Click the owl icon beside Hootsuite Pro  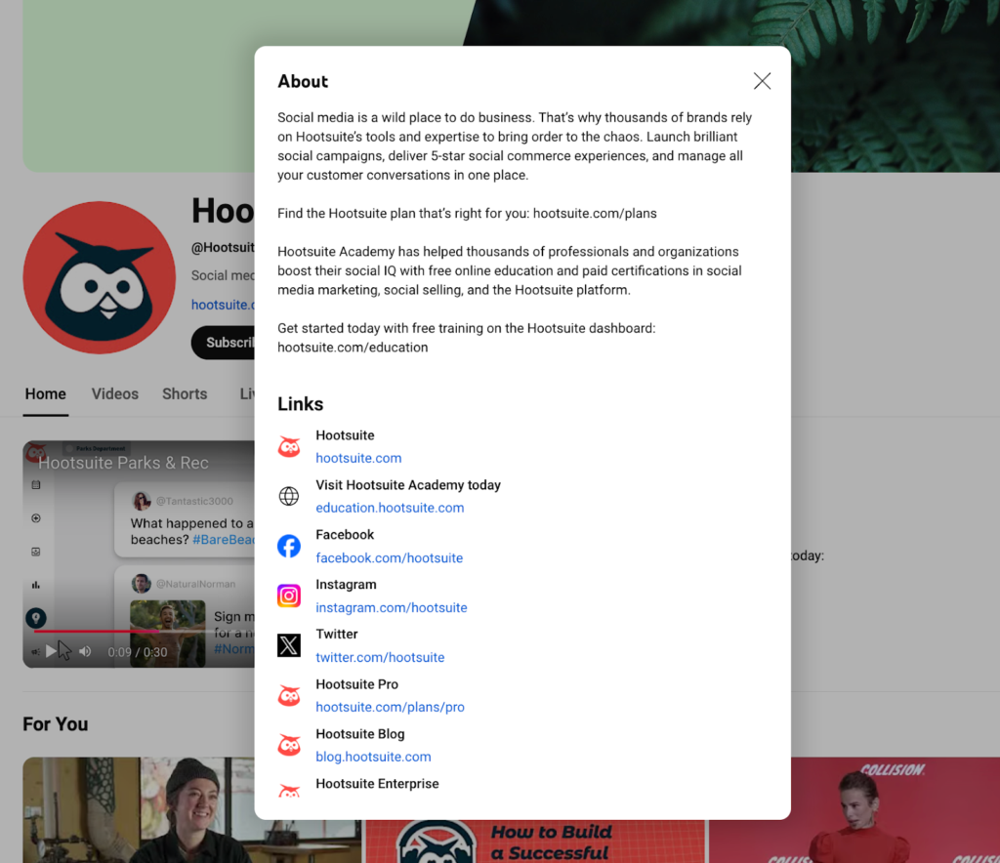pos(289,695)
